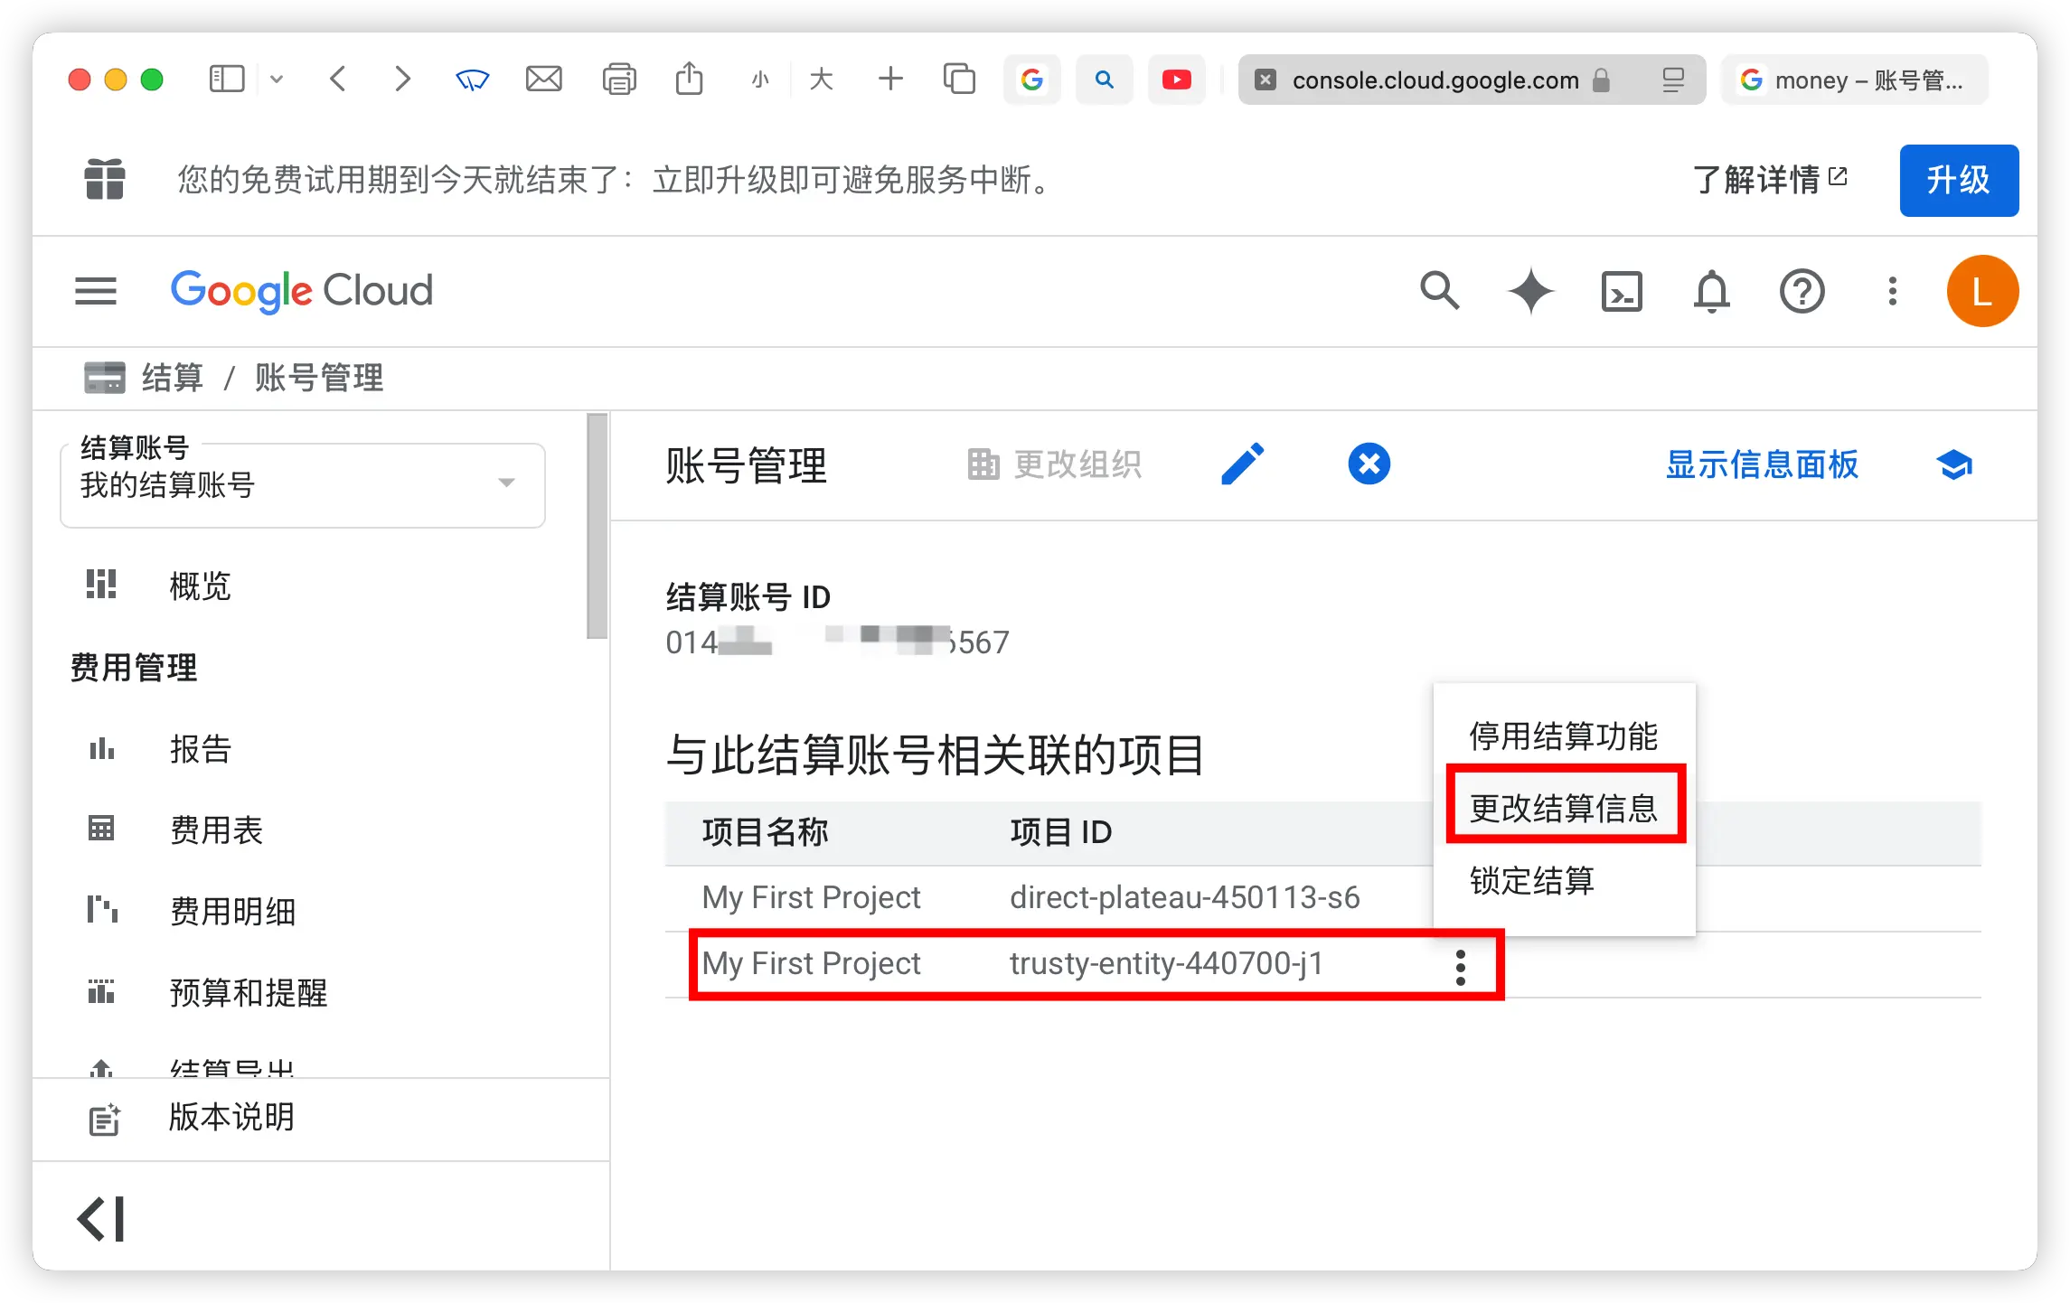Switch to the money – 账号管 tab
This screenshot has height=1303, width=2070.
pyautogui.click(x=1854, y=80)
